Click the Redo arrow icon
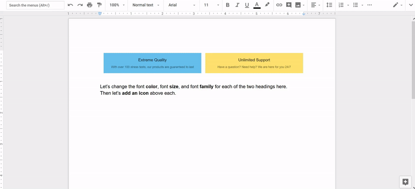 coord(80,5)
